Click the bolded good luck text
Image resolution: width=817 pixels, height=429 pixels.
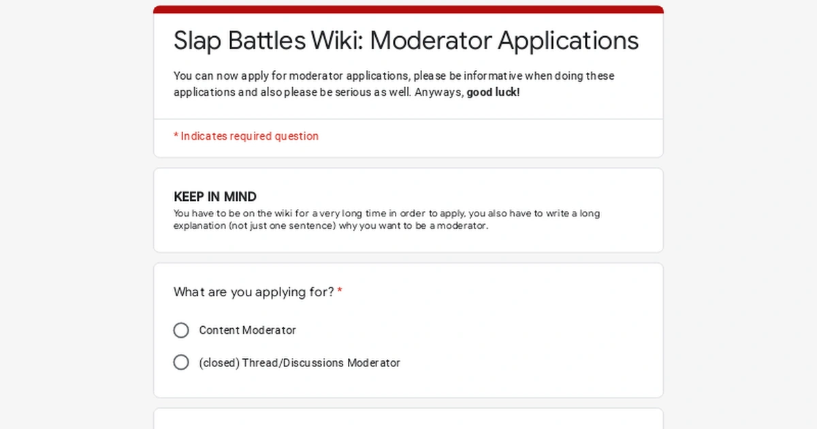point(492,92)
